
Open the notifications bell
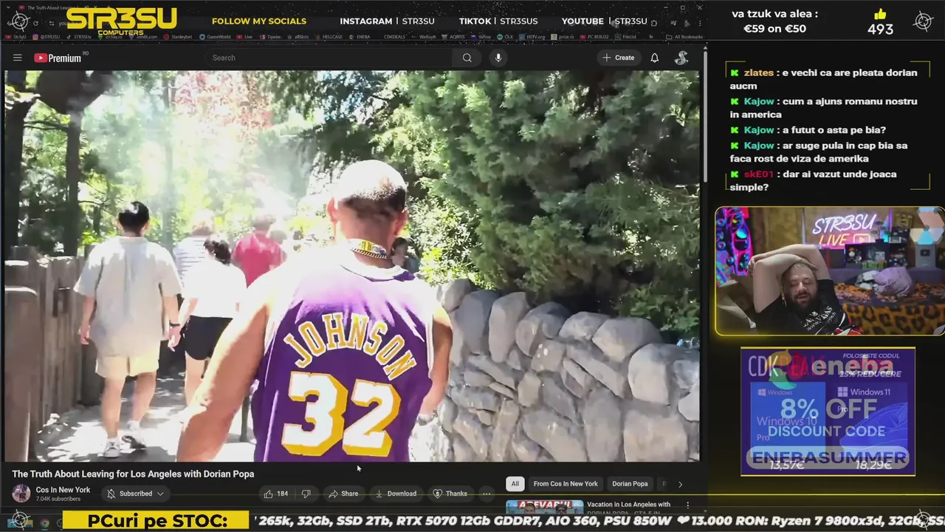tap(654, 58)
